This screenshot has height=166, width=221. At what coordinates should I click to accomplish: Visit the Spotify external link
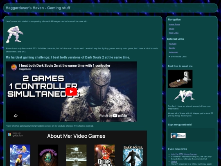pos(172,48)
